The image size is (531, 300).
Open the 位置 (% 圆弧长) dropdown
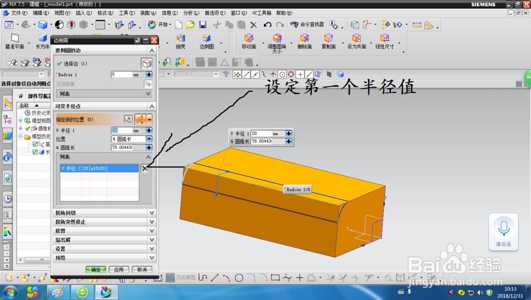point(149,139)
